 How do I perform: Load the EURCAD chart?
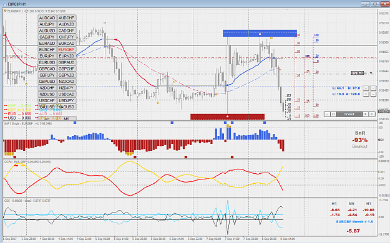(66, 43)
